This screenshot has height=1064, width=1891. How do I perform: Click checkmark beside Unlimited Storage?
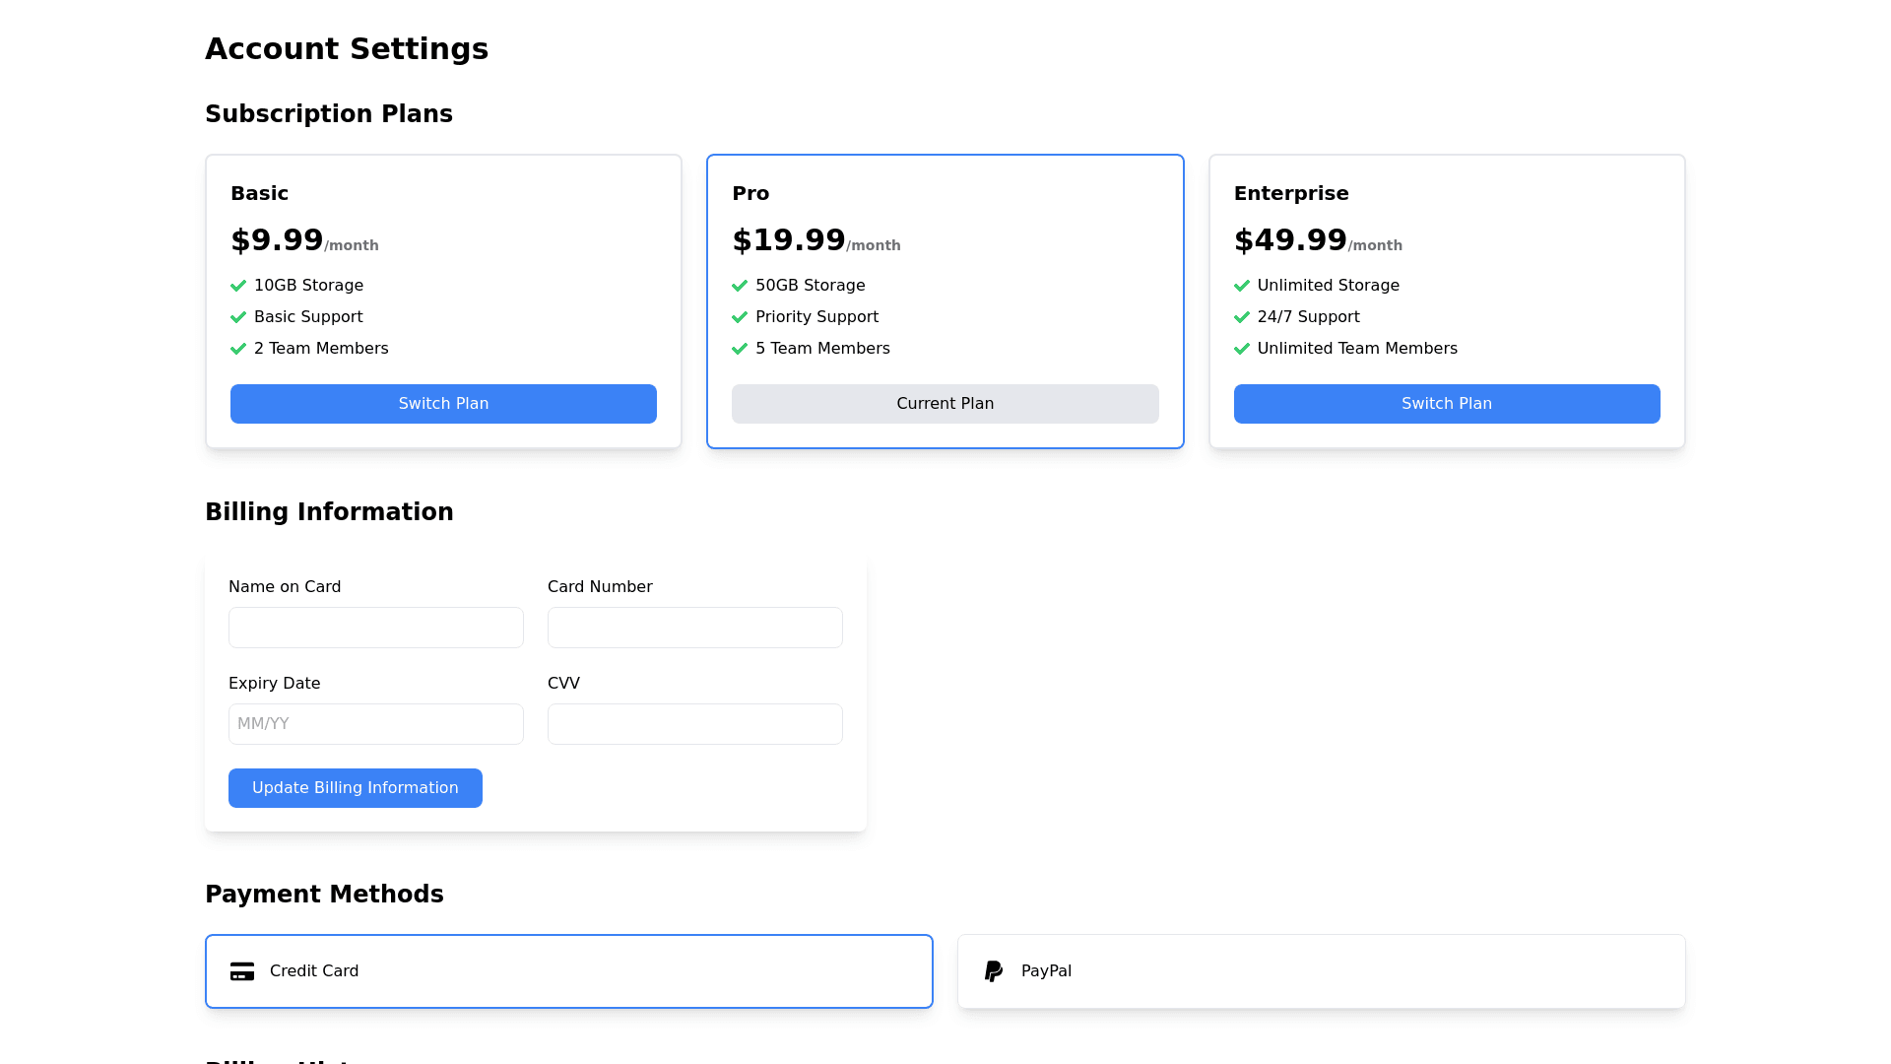(x=1241, y=286)
